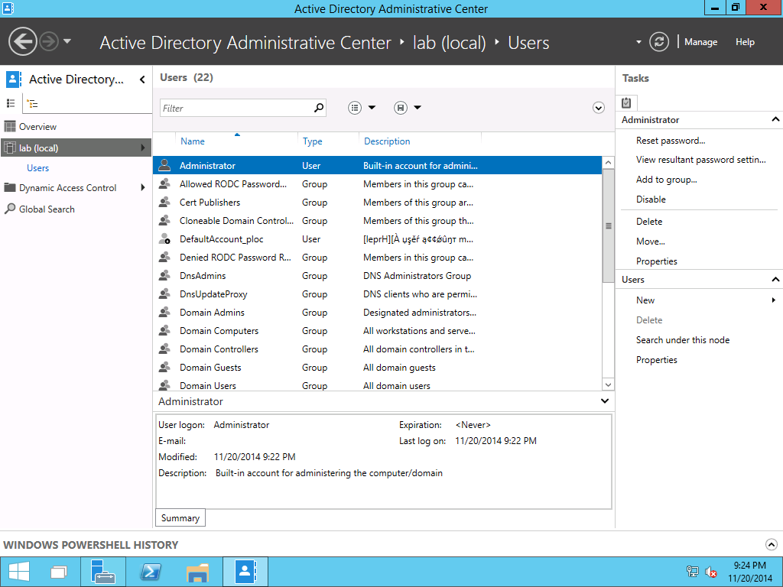Collapse the Active Directory navigation pane
The width and height of the screenshot is (783, 587).
pos(142,79)
